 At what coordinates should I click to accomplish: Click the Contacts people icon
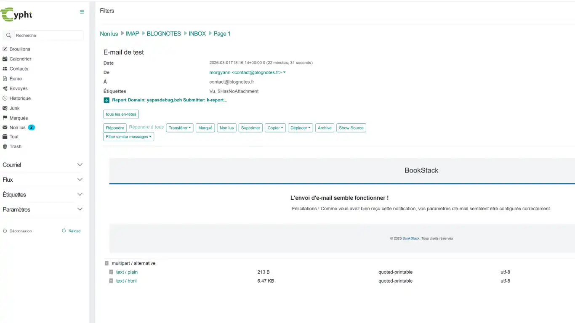[x=5, y=69]
